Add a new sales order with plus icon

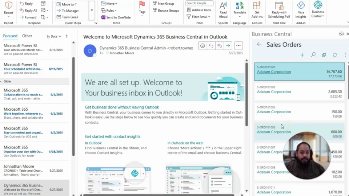(x=302, y=55)
